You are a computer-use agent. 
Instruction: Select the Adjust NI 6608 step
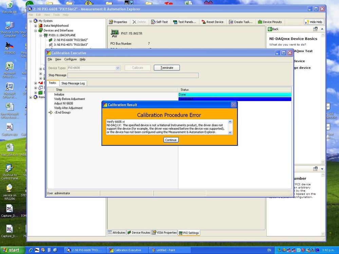coord(63,103)
